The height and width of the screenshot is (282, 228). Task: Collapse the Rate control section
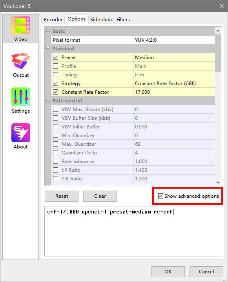(x=48, y=100)
